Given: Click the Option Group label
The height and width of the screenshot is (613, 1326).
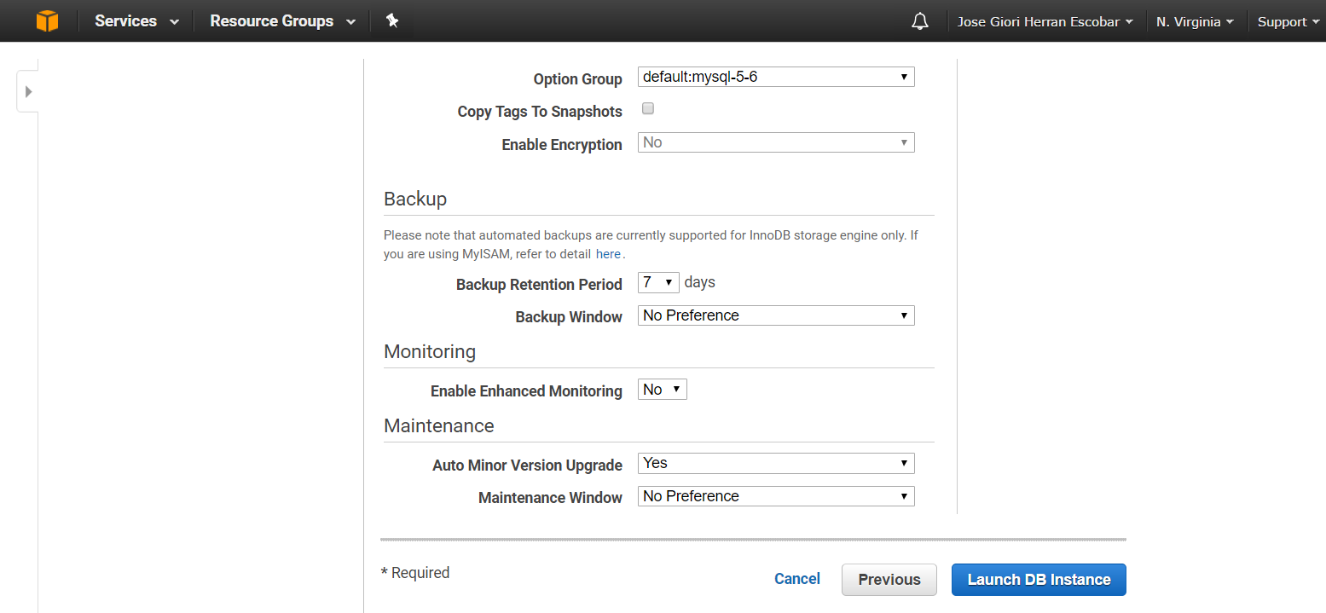Looking at the screenshot, I should 578,79.
